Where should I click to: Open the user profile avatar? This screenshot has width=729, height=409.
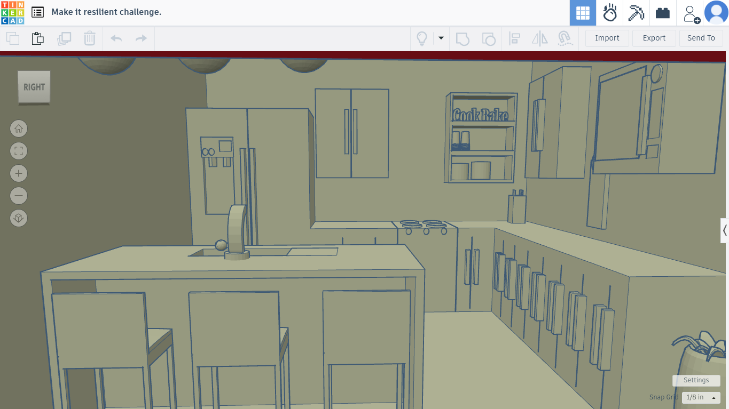716,13
